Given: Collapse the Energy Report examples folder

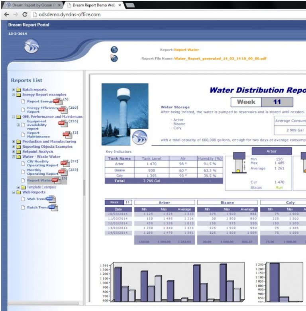Looking at the screenshot, I should pyautogui.click(x=14, y=95).
